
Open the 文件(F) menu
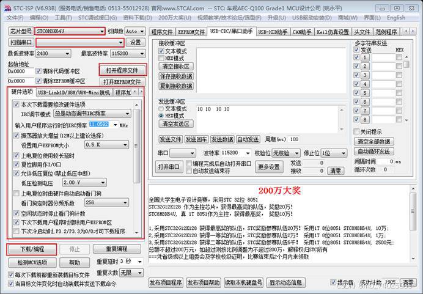click(x=15, y=18)
